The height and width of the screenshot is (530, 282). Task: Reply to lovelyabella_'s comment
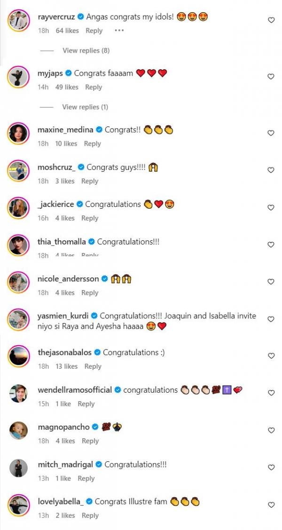point(90,515)
